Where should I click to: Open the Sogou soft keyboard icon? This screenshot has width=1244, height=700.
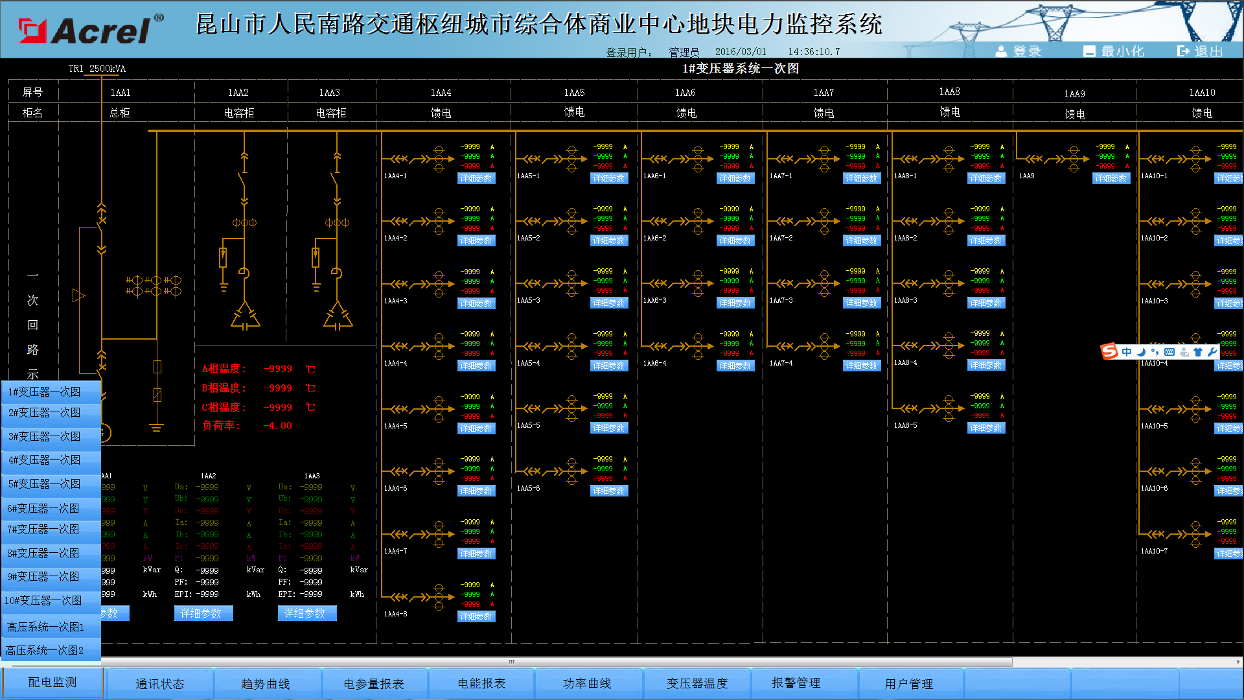tap(1169, 352)
